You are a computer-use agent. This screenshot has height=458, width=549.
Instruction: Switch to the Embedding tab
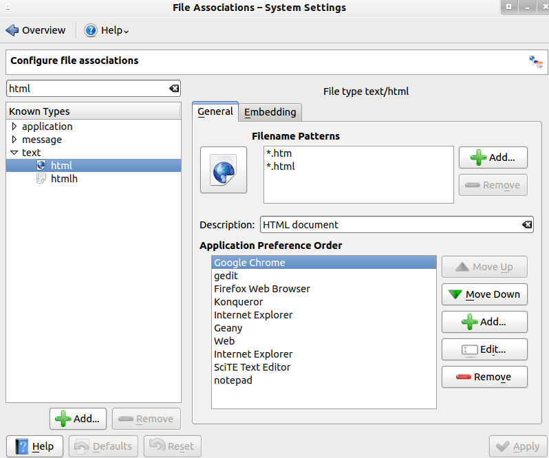270,112
